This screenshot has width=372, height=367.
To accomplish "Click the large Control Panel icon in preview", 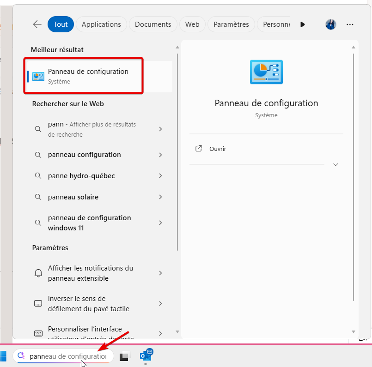I will coord(266,72).
